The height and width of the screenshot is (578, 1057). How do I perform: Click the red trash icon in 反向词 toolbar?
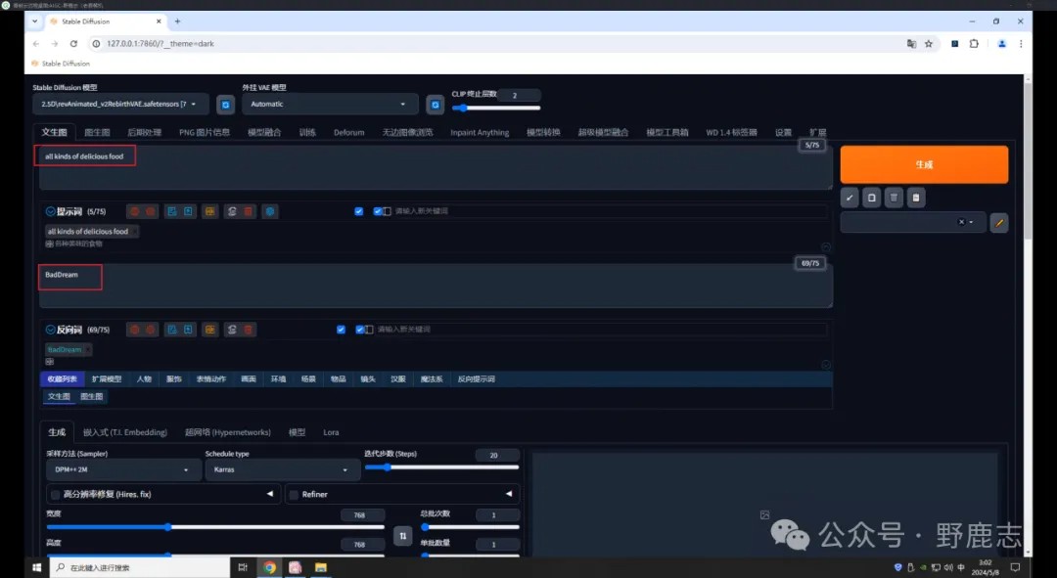(x=248, y=330)
